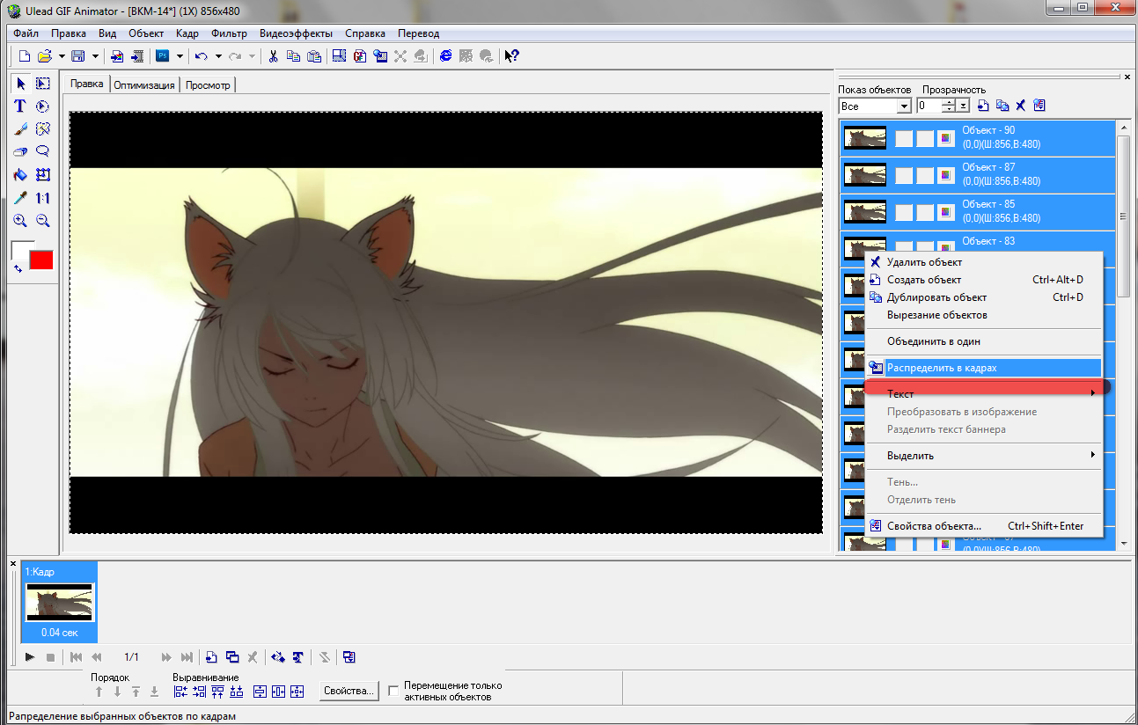Image resolution: width=1138 pixels, height=725 pixels.
Task: Switch to the 'Оптимизация' tab
Action: (145, 85)
